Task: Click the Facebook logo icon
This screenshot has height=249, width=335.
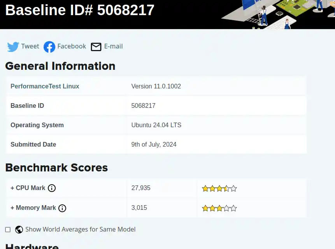Action: point(49,47)
